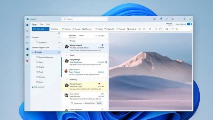Screen dimensions: 213x120
Task: Open the Calendar module in the sidebar
Action: click(27, 31)
